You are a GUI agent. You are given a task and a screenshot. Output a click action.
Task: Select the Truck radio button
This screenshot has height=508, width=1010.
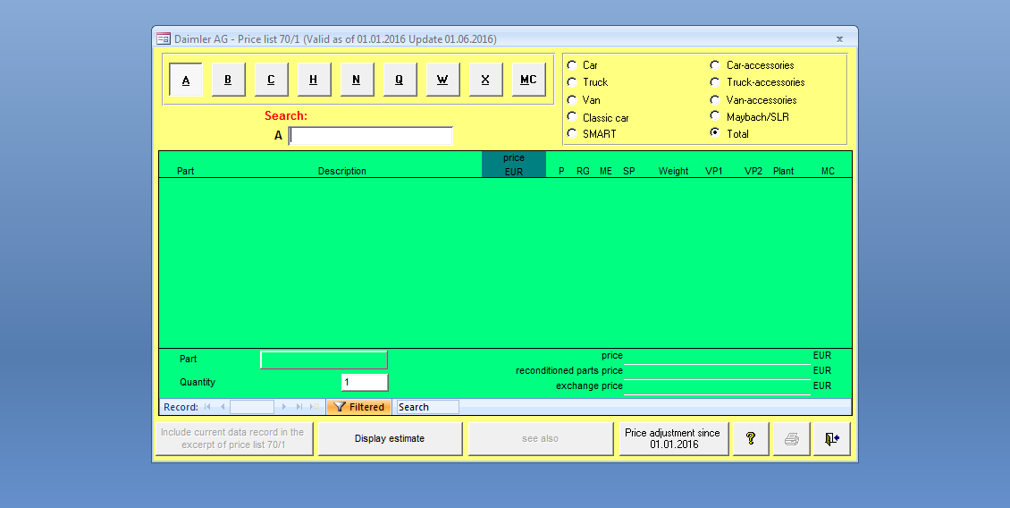click(x=572, y=82)
